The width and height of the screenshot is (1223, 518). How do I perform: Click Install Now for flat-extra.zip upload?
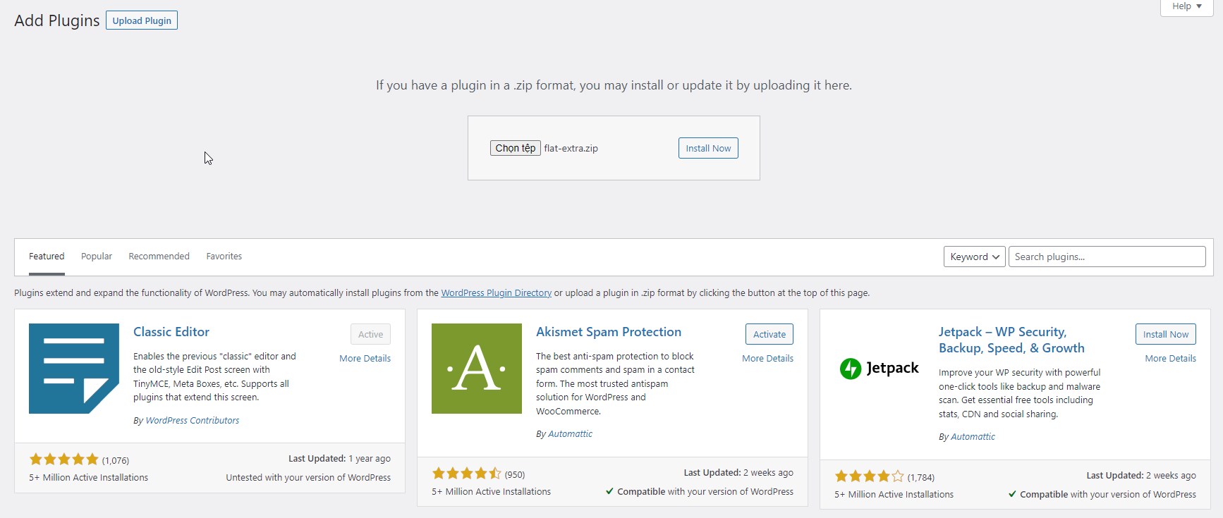(x=708, y=148)
